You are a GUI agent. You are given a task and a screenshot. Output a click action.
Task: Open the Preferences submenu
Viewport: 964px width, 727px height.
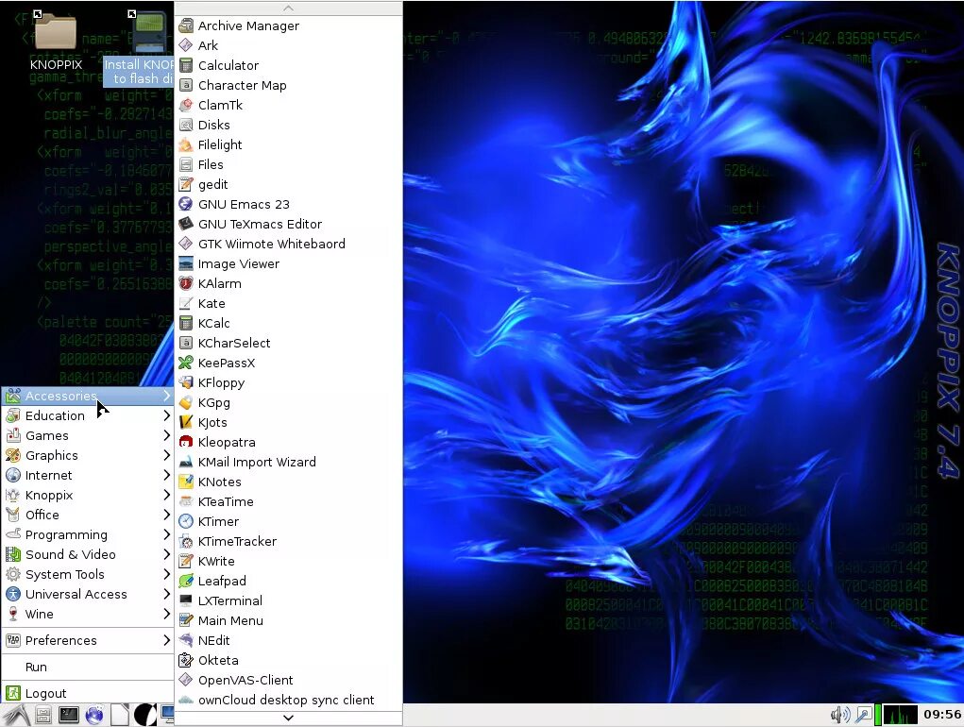(88, 640)
